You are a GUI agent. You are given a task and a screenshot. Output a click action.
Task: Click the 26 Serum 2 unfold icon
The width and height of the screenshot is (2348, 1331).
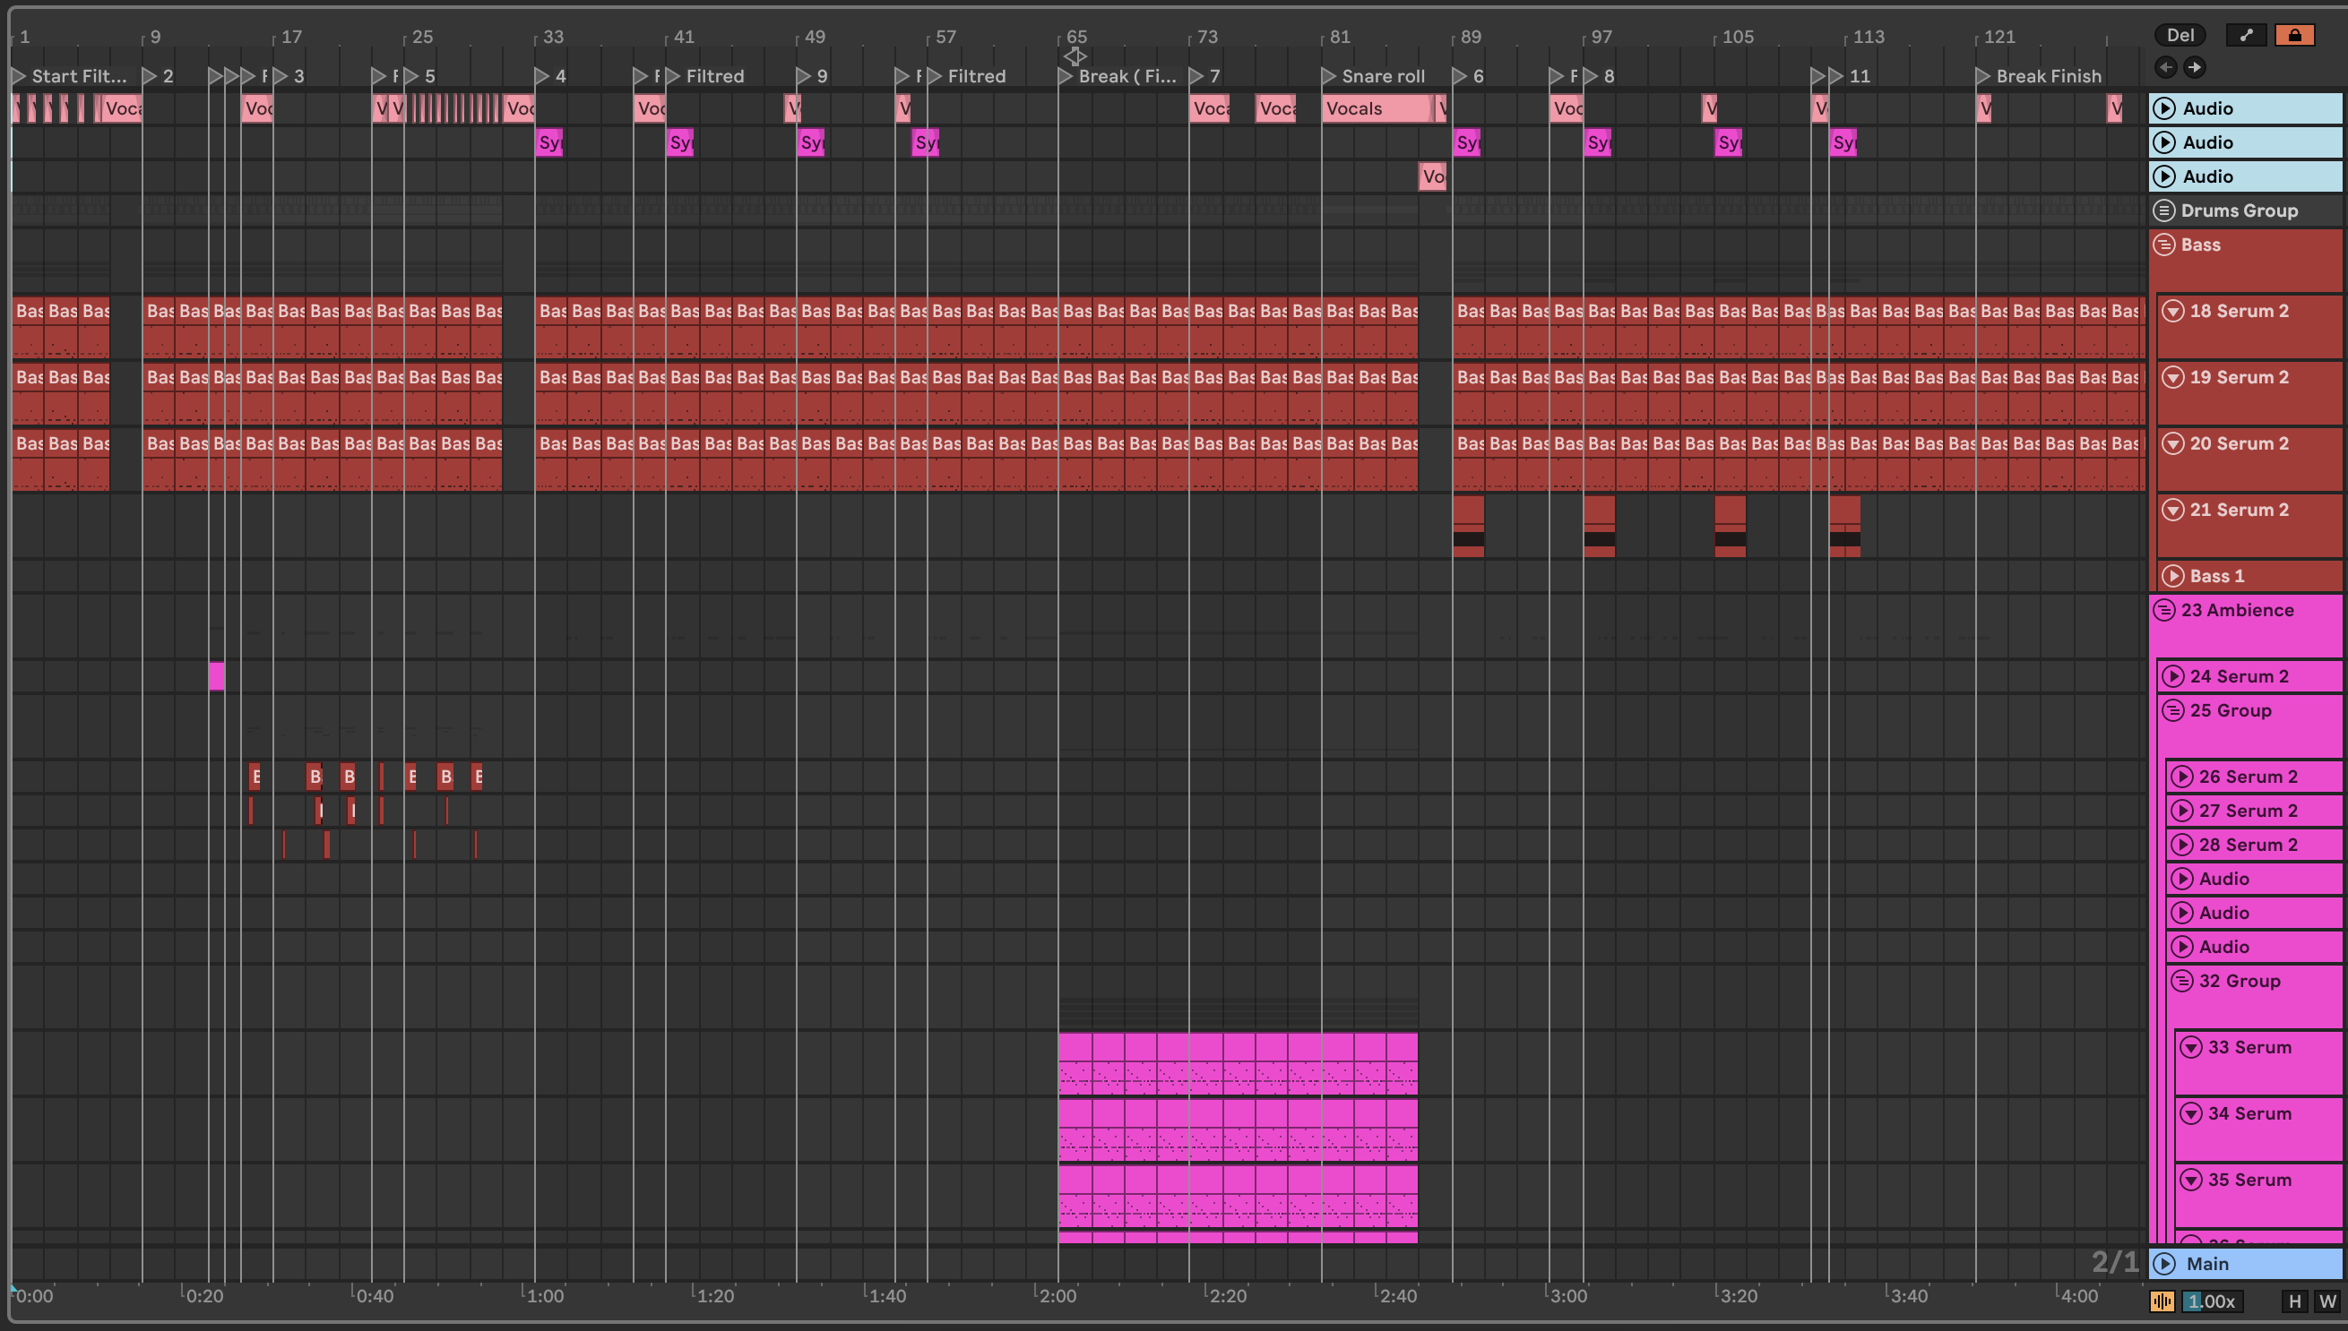coord(2182,777)
